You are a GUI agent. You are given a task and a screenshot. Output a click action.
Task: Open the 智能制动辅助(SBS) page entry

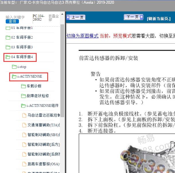(44, 135)
